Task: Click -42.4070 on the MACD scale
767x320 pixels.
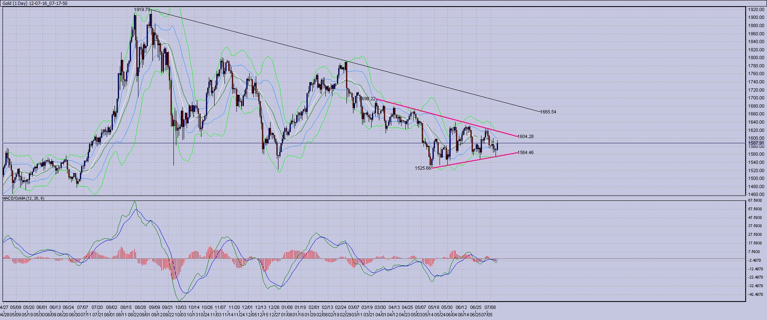Action: coord(755,295)
